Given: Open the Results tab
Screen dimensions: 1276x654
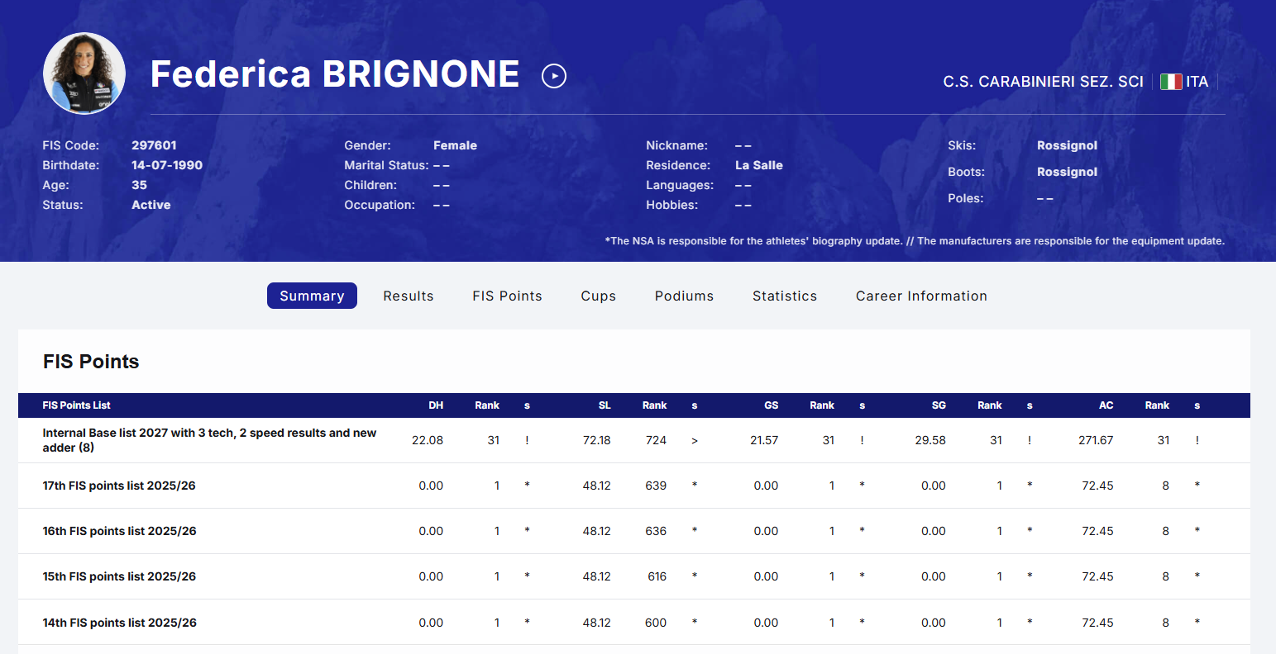Looking at the screenshot, I should tap(408, 296).
